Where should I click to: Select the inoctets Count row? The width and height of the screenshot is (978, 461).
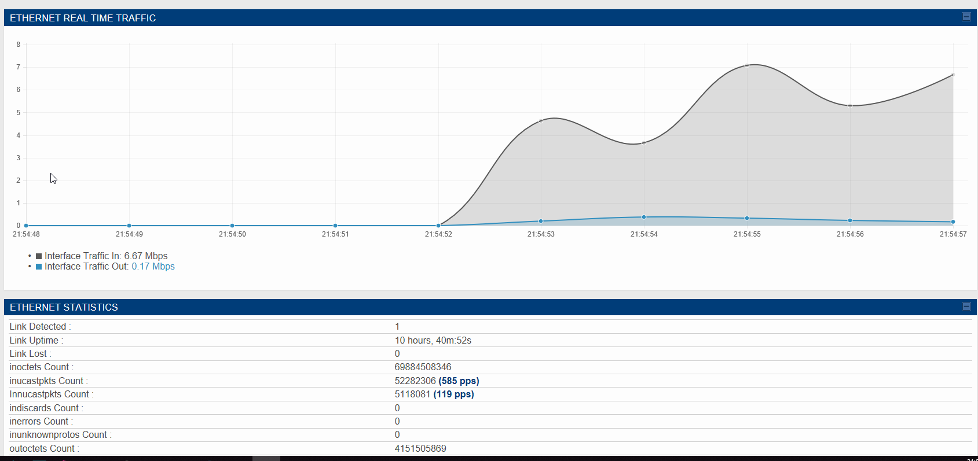[490, 367]
